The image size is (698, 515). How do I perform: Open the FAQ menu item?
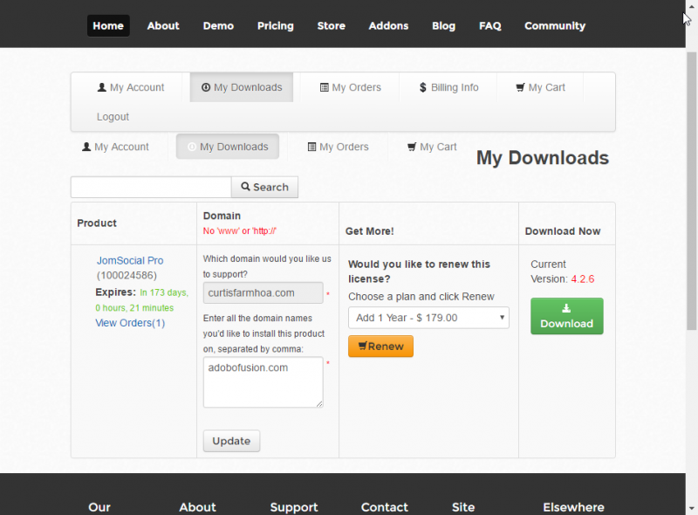pyautogui.click(x=490, y=26)
